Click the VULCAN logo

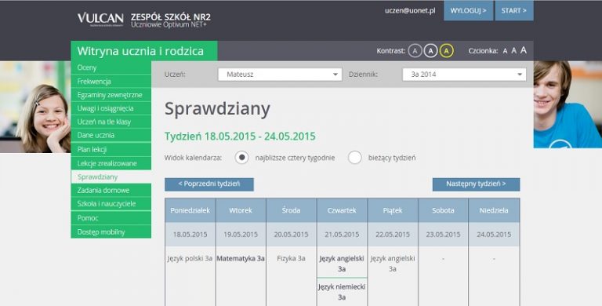click(x=100, y=19)
